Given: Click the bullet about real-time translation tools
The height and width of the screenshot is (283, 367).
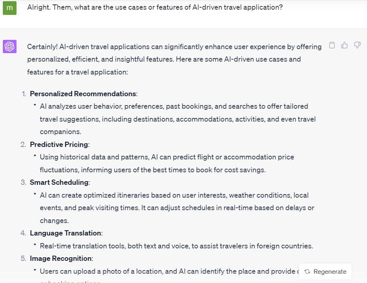Looking at the screenshot, I should [x=176, y=246].
